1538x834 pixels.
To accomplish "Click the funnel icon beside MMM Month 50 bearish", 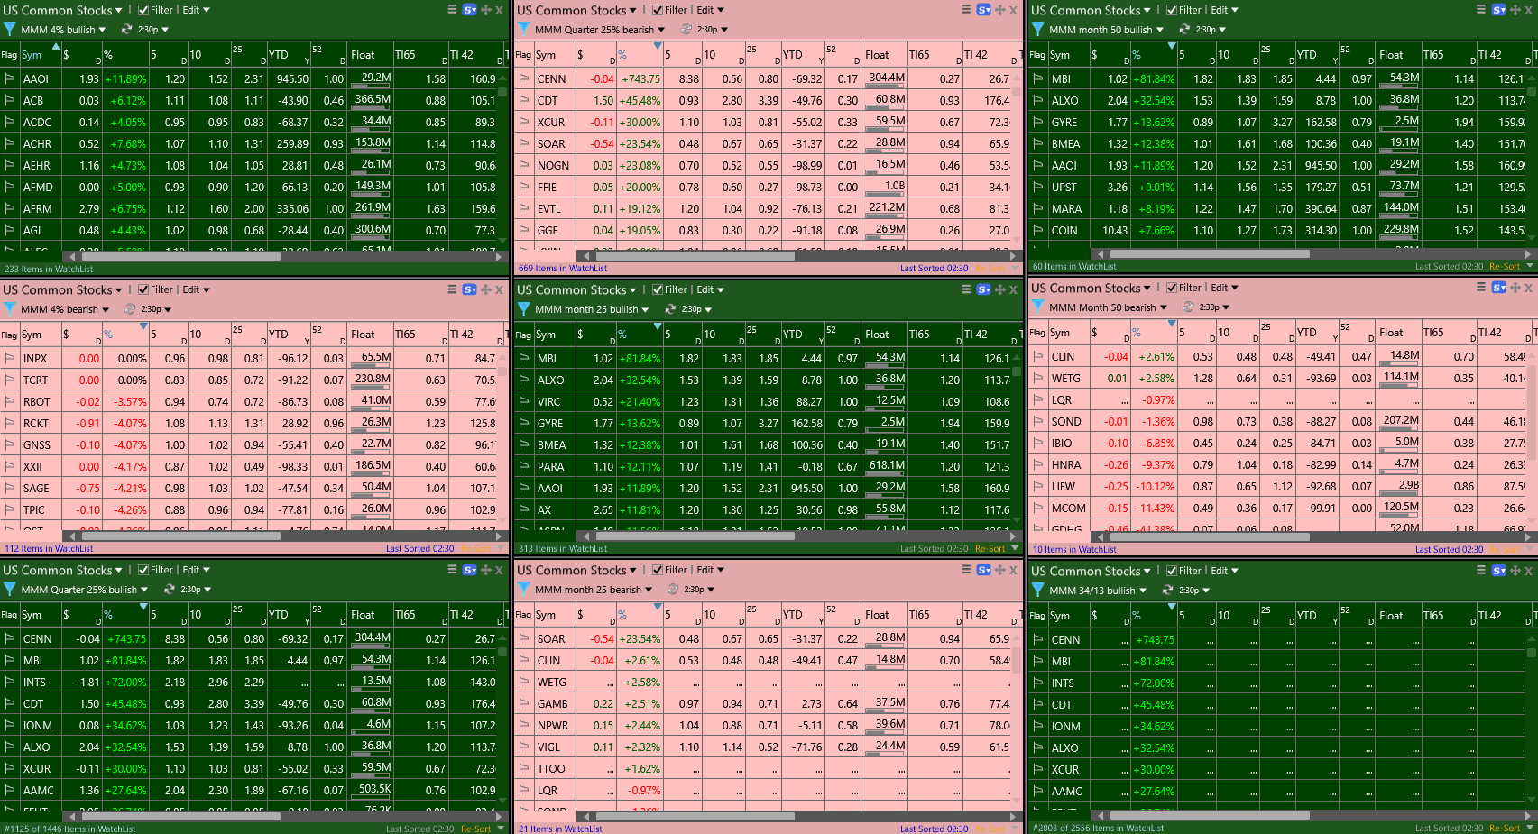I will click(x=1038, y=307).
